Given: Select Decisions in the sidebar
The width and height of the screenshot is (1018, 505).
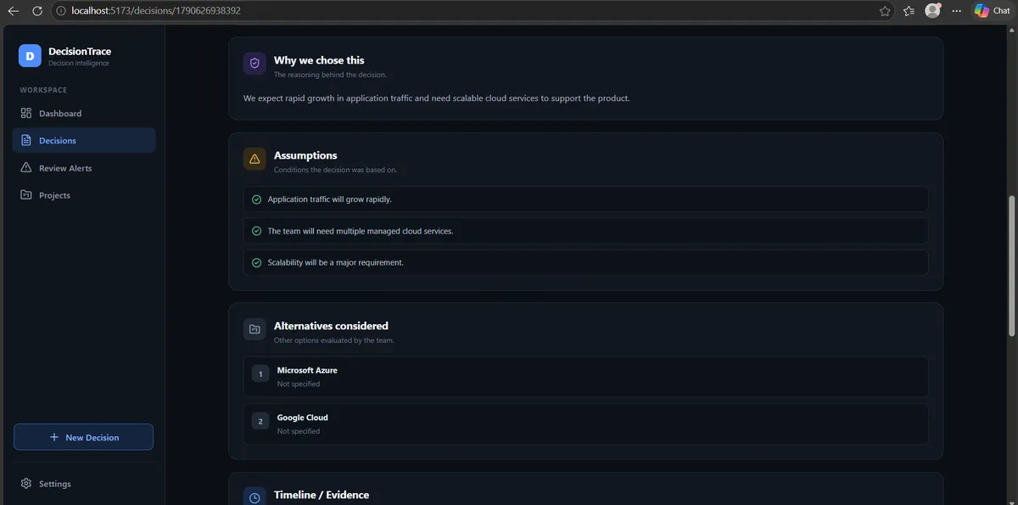Looking at the screenshot, I should (84, 140).
